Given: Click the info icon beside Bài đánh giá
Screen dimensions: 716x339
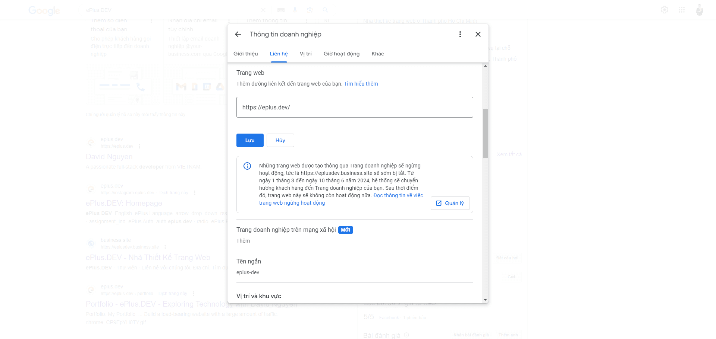Looking at the screenshot, I should pos(406,335).
